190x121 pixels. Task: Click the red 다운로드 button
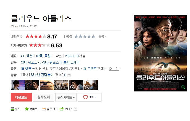coord(21,97)
